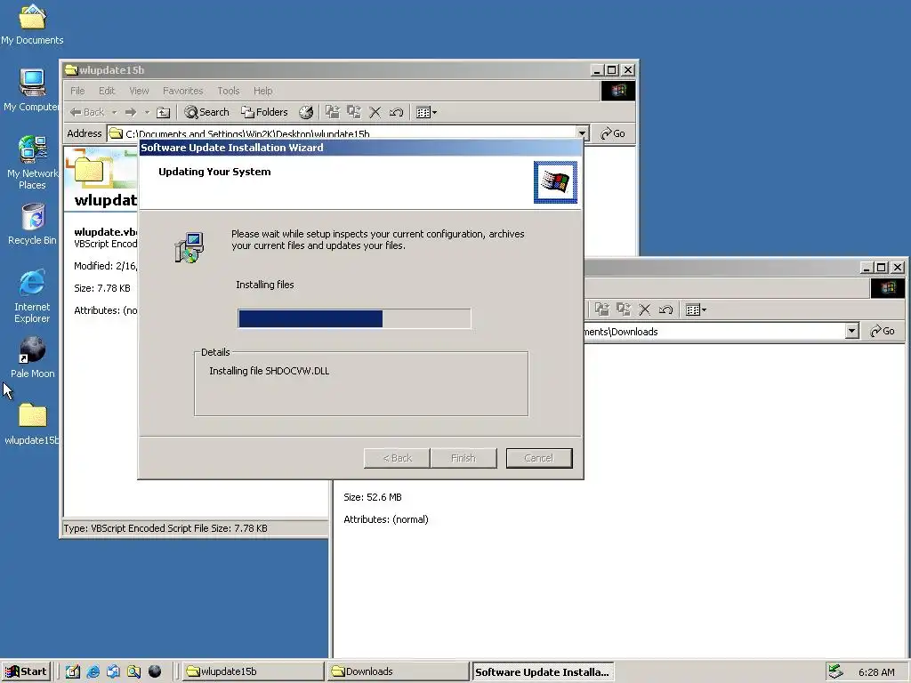Click the setup computer icon in wizard
The height and width of the screenshot is (683, 911).
(189, 248)
